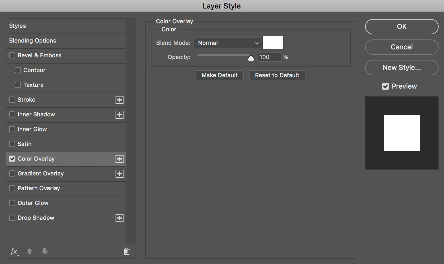Open the Blending Options section
The image size is (444, 264).
click(33, 41)
